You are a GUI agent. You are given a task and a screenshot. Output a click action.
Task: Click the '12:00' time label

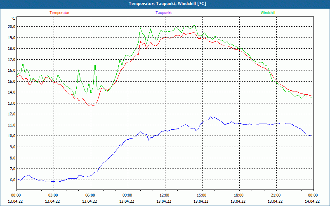click(165, 195)
